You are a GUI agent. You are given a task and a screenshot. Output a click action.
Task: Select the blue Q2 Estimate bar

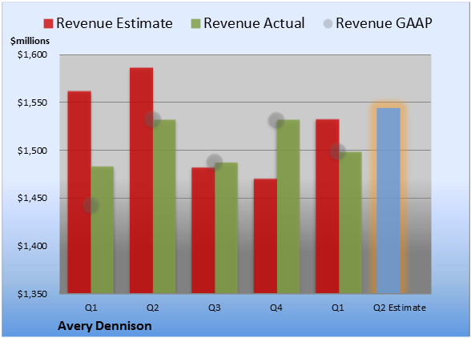click(388, 201)
